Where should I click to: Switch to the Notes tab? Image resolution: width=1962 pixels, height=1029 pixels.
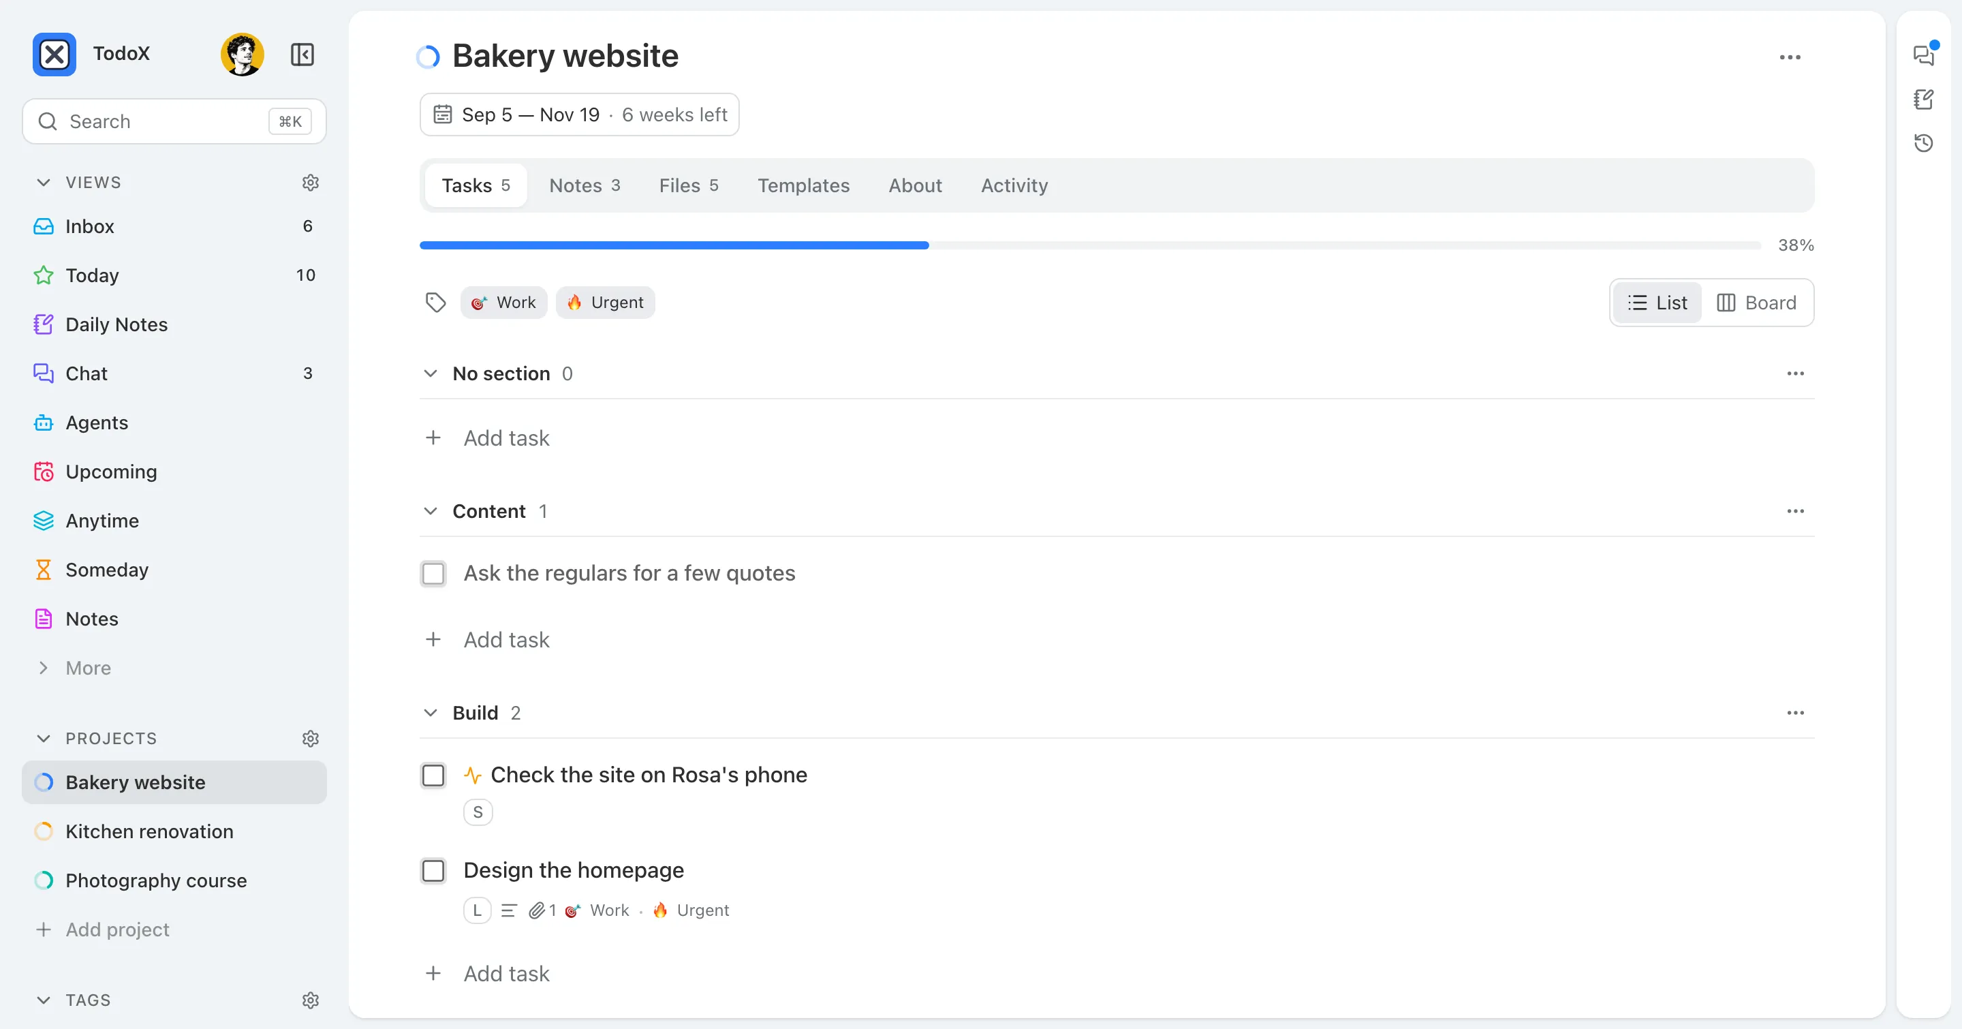click(x=585, y=185)
